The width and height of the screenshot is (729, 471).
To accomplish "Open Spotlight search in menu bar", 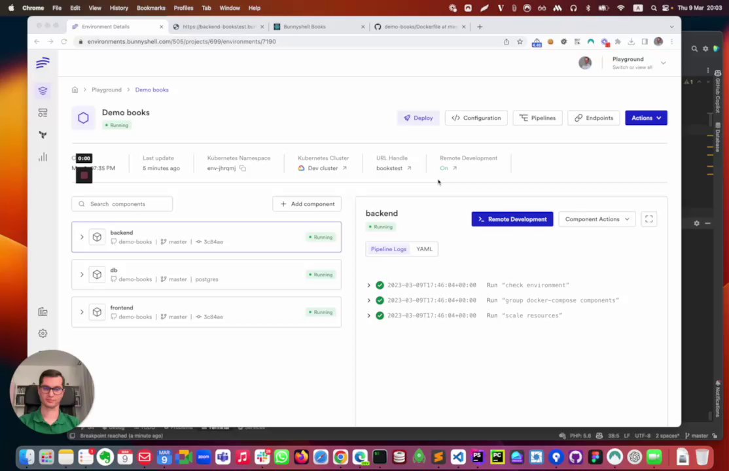I will click(x=654, y=8).
